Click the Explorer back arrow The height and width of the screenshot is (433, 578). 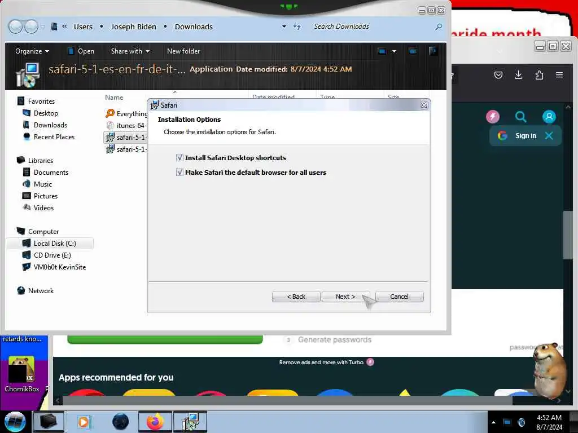(x=15, y=26)
